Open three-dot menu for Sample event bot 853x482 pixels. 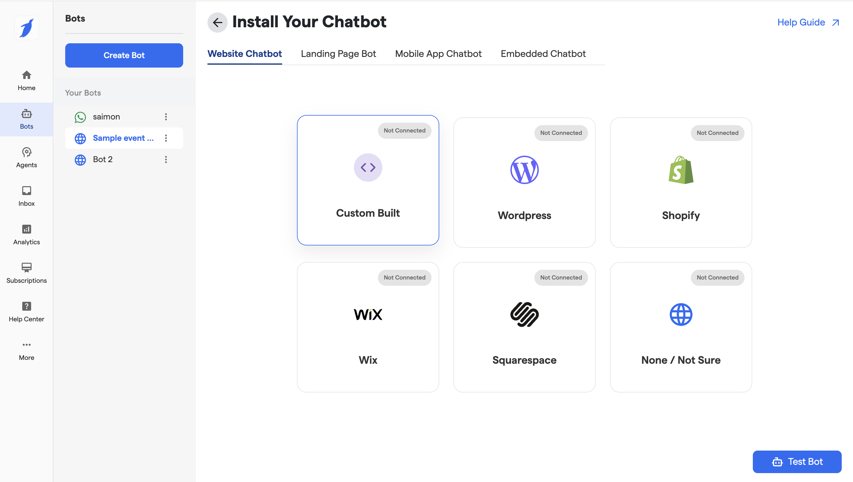coord(166,138)
